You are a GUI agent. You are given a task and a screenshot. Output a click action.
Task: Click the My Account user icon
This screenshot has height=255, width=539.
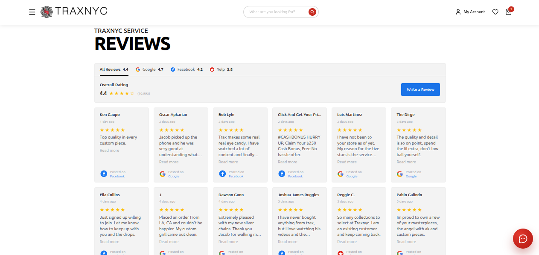click(x=458, y=12)
